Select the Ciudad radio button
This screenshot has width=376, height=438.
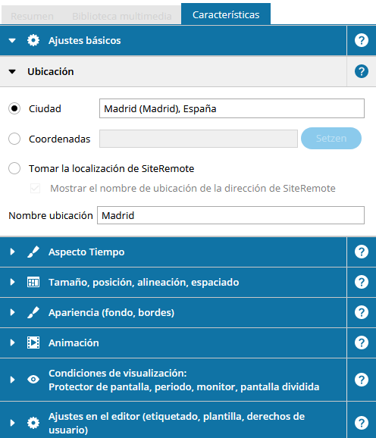tap(14, 108)
